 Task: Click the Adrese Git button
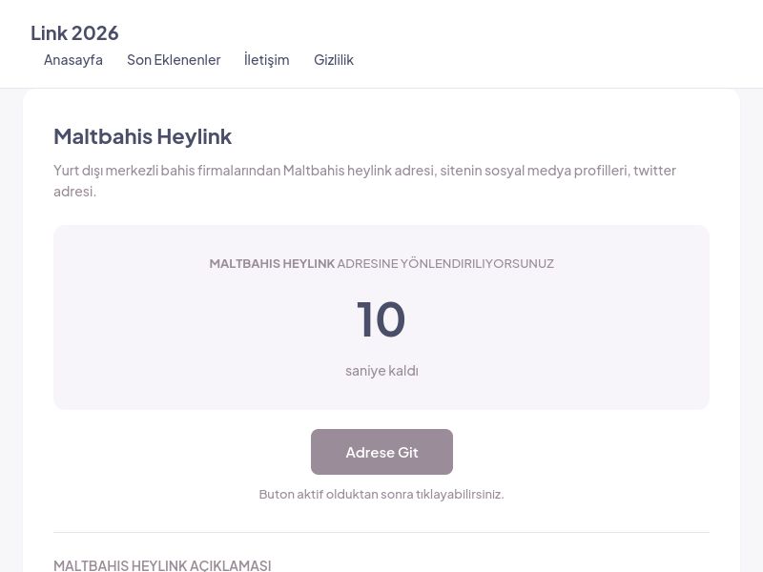(382, 452)
